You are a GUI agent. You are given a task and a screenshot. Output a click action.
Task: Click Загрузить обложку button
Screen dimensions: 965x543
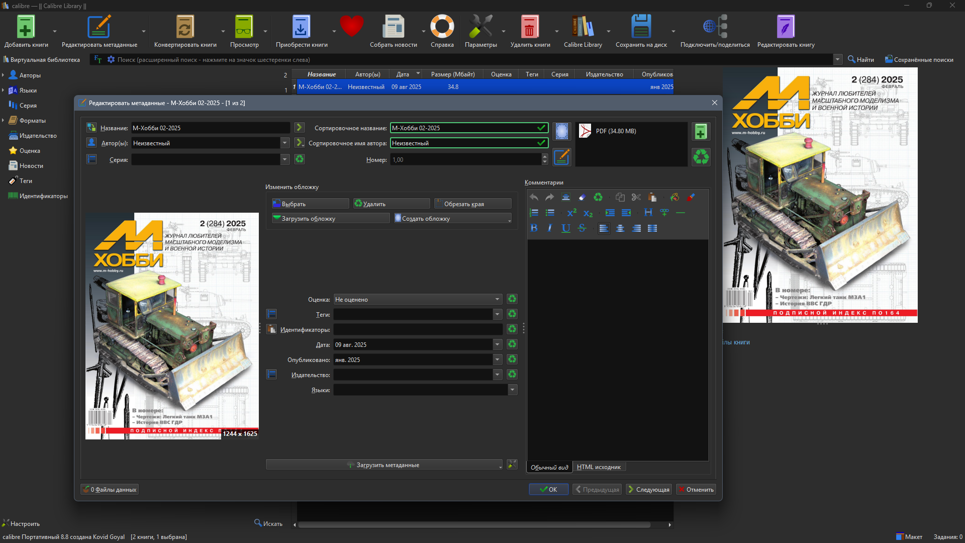click(x=330, y=218)
